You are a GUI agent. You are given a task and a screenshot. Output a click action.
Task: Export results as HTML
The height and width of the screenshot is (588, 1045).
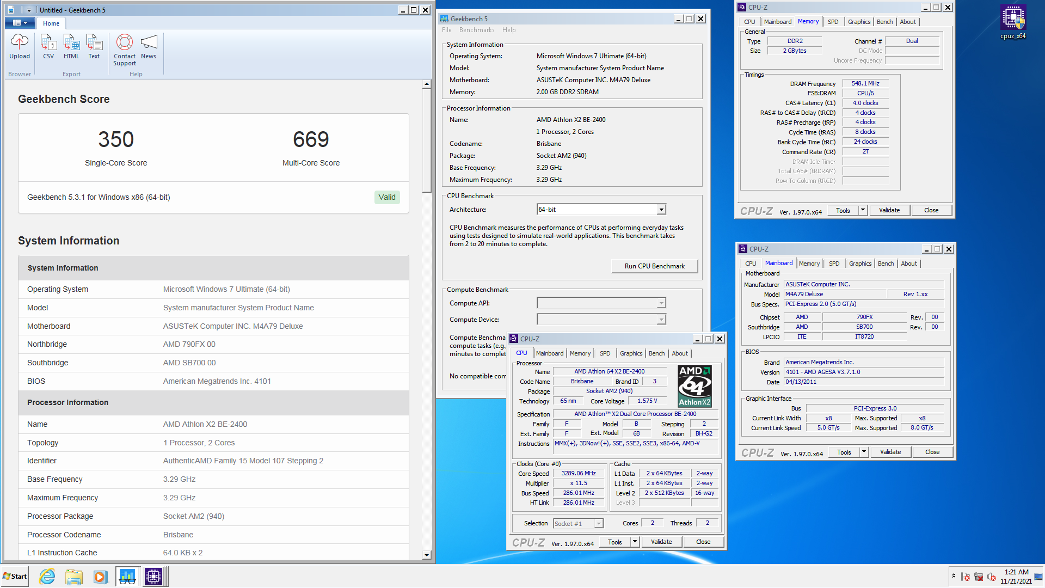71,47
